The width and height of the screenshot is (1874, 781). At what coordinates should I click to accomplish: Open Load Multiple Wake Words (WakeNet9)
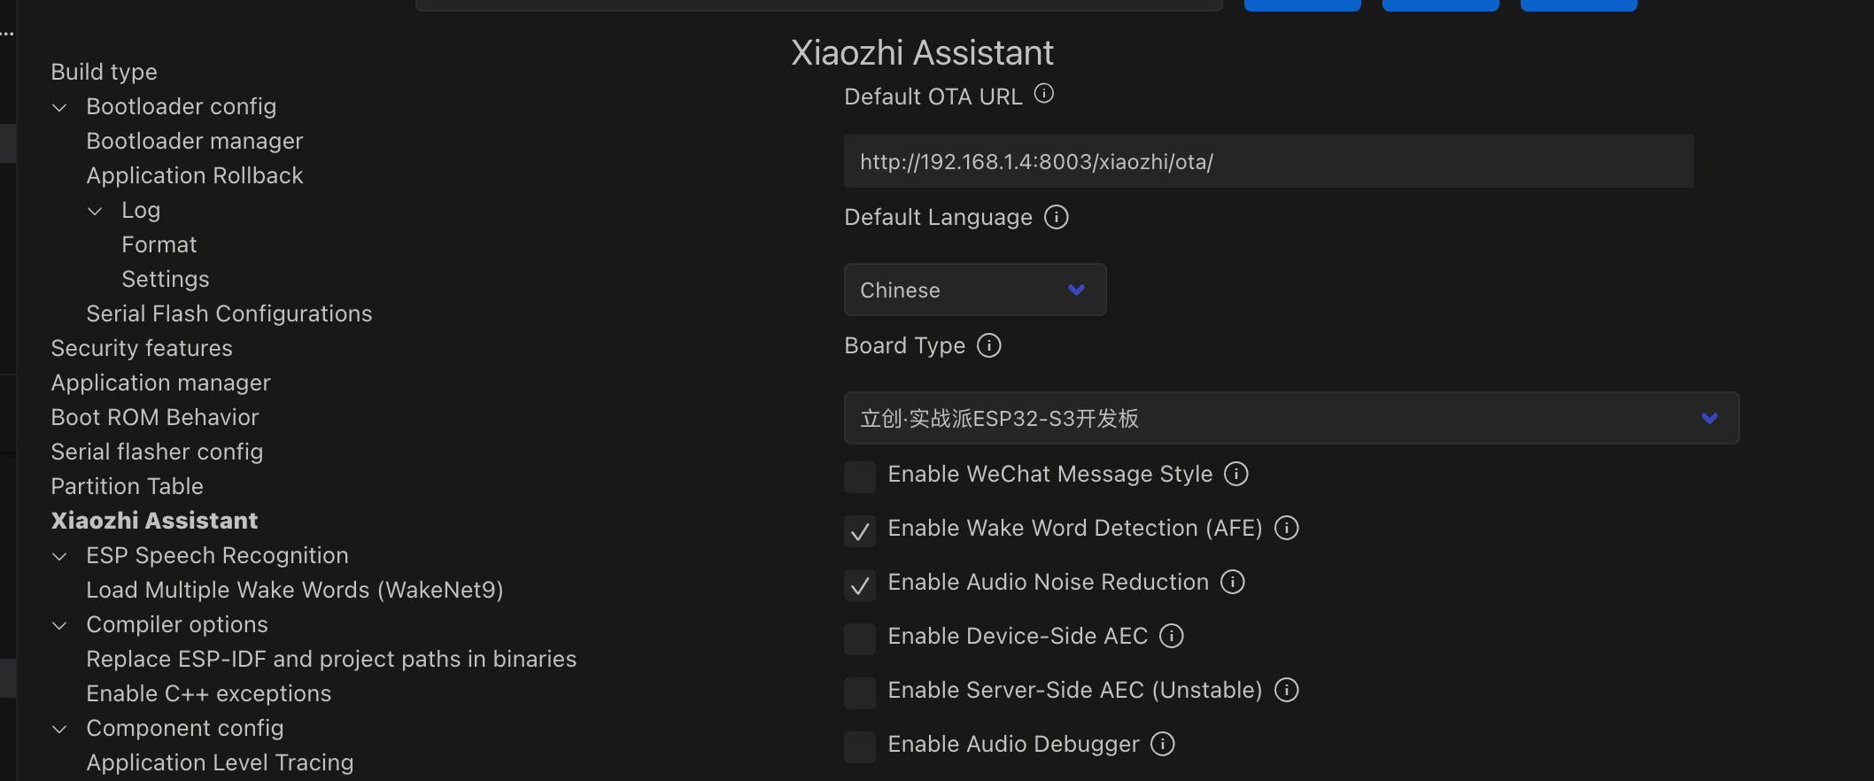coord(295,590)
